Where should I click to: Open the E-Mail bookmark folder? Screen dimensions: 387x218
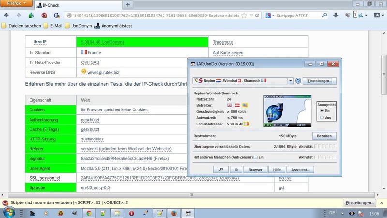53,26
